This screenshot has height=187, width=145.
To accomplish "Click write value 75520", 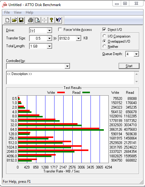I will click(x=117, y=99).
